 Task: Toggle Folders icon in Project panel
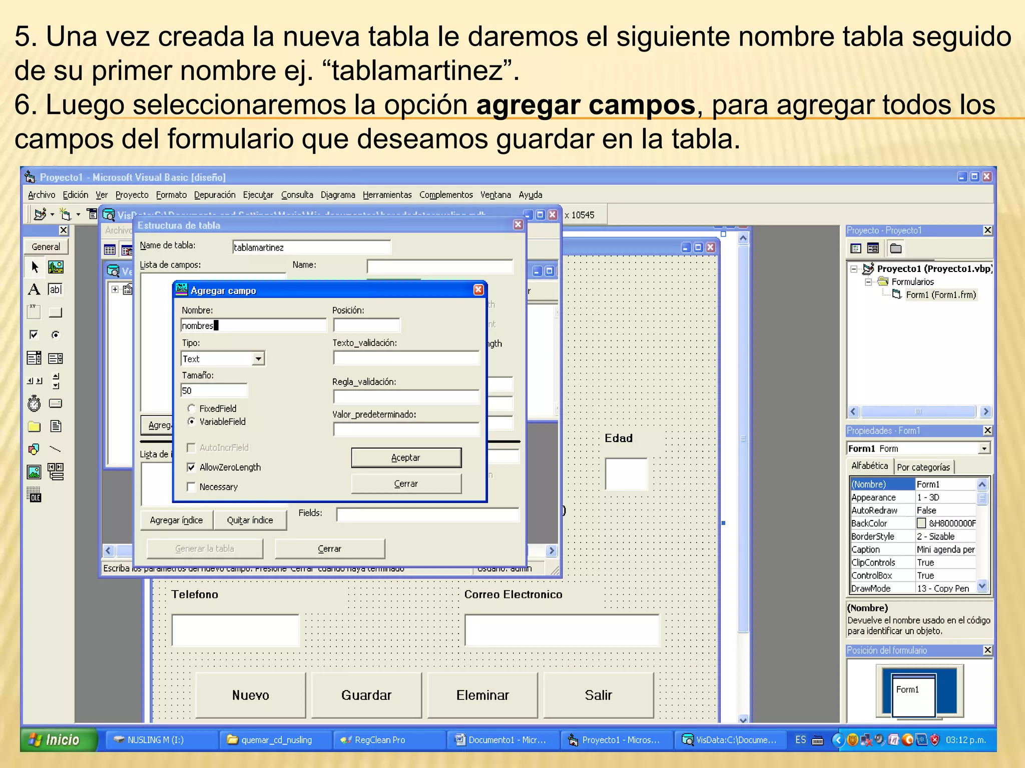pos(896,248)
